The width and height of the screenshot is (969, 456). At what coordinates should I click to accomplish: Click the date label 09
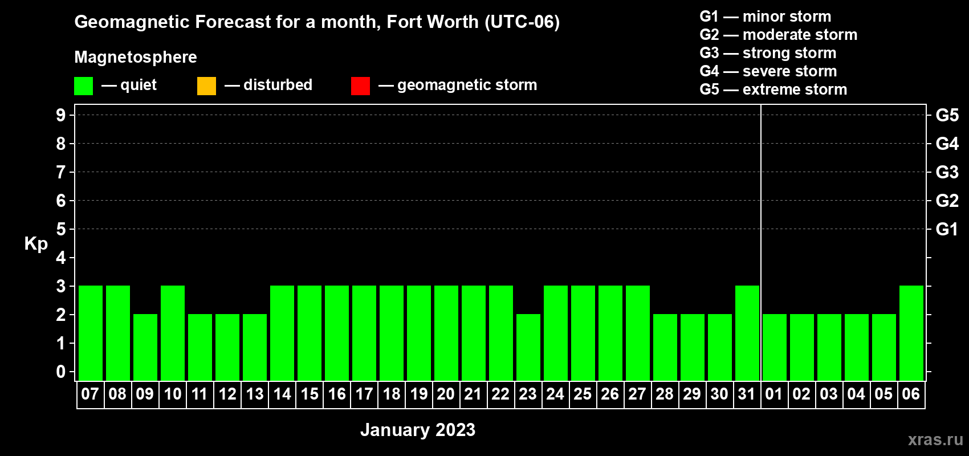pyautogui.click(x=145, y=394)
